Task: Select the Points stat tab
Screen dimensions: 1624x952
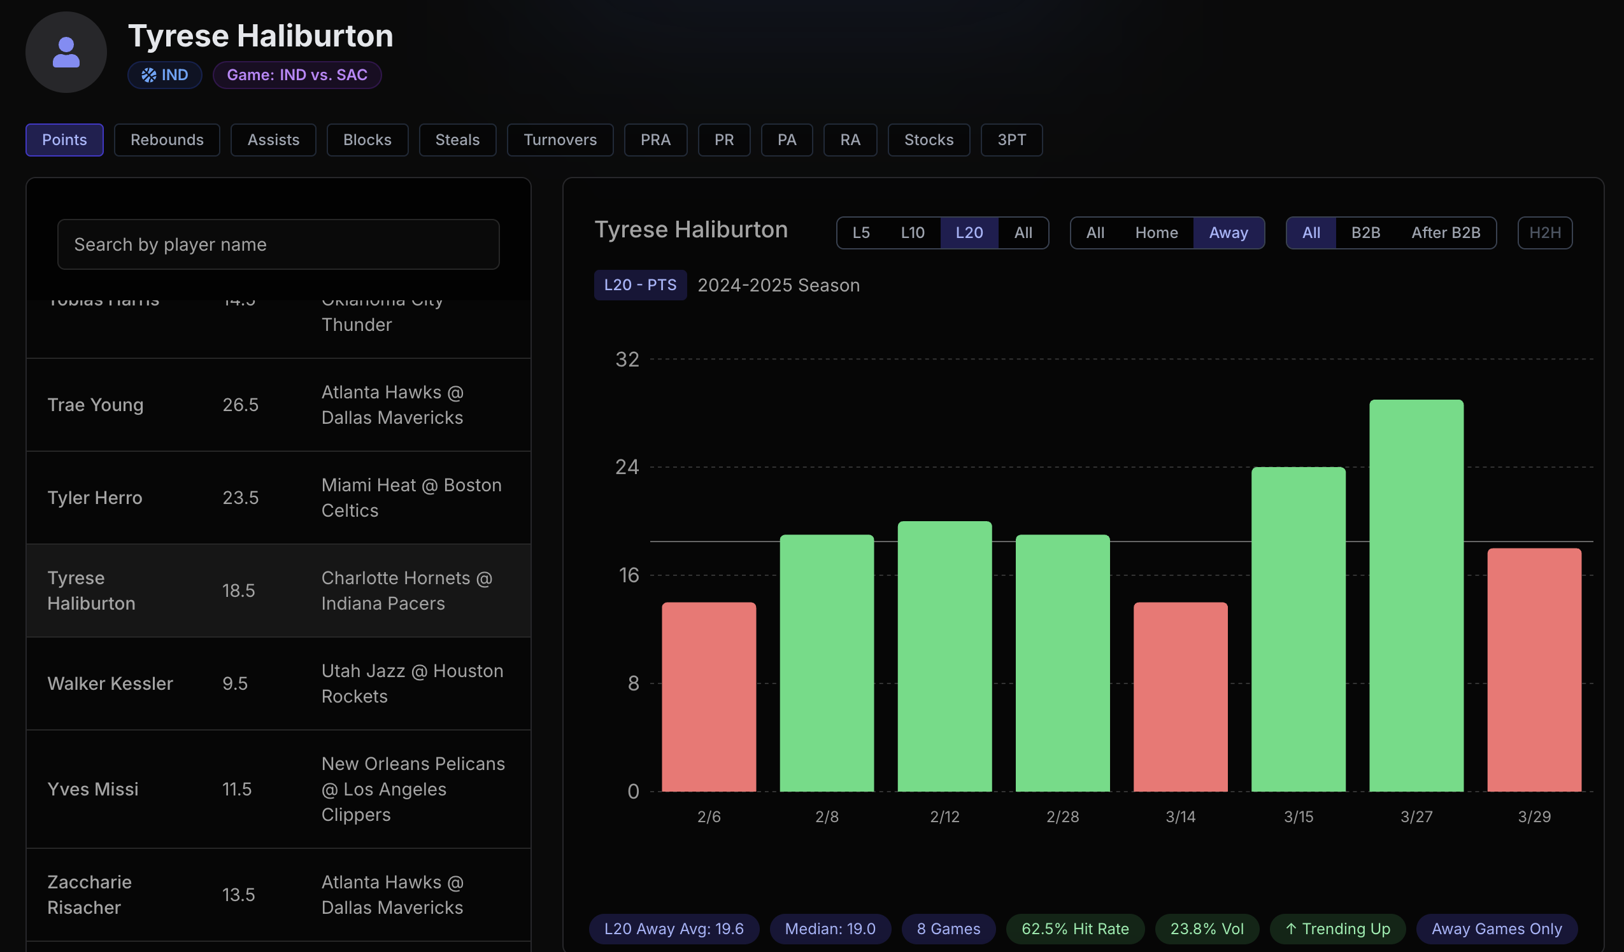Action: click(x=64, y=140)
